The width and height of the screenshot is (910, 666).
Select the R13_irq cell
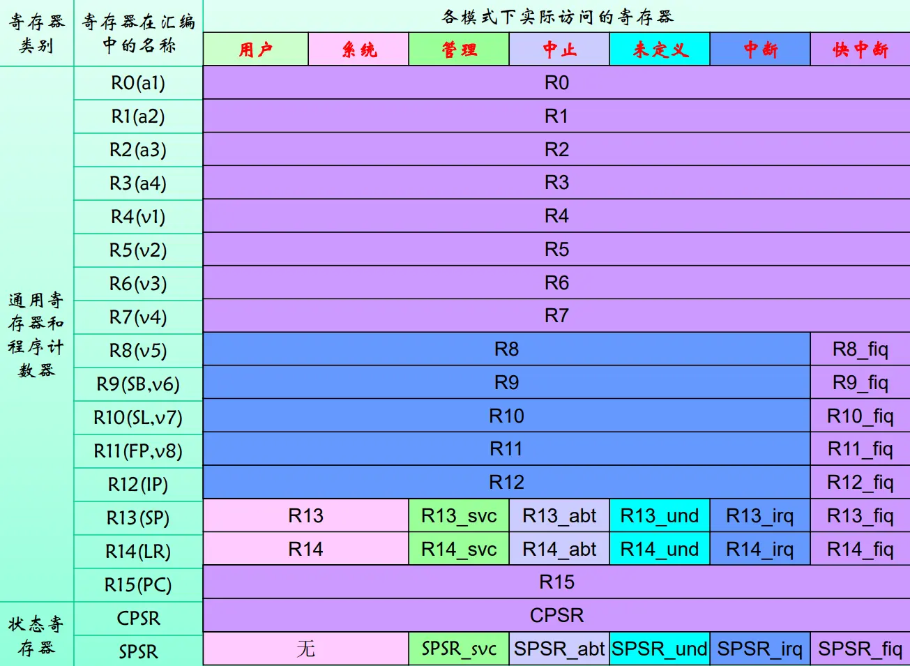coord(760,515)
